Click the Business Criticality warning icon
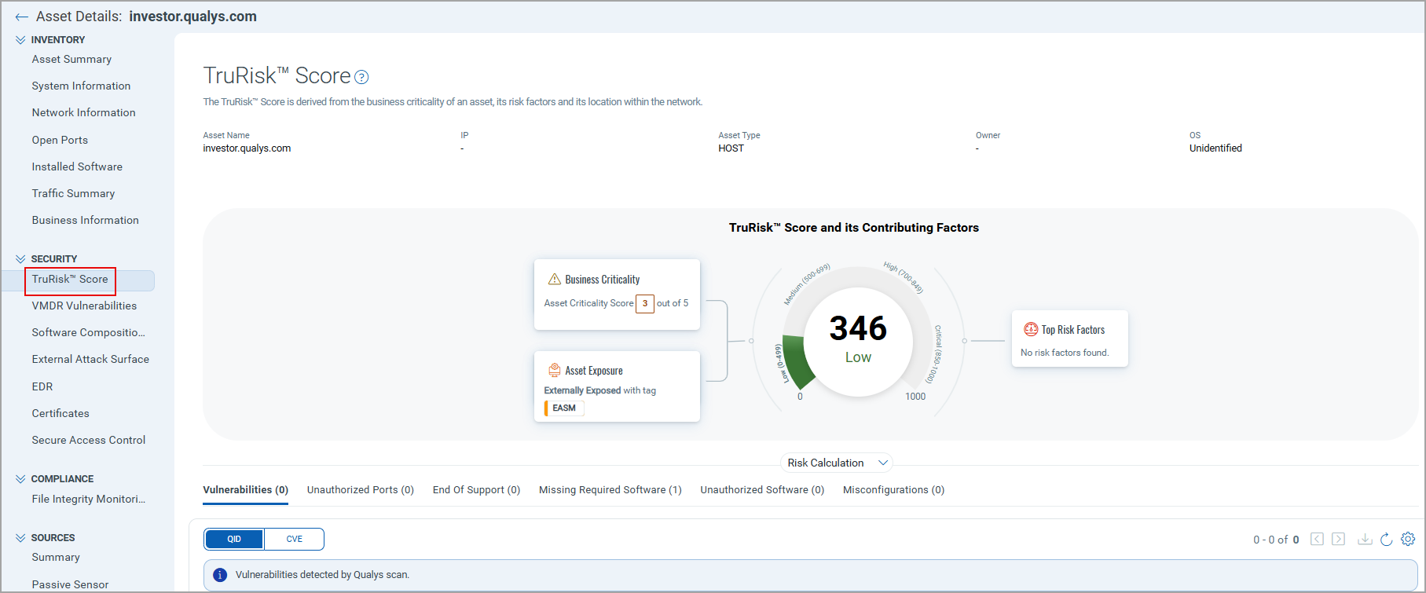This screenshot has height=593, width=1426. (x=555, y=279)
